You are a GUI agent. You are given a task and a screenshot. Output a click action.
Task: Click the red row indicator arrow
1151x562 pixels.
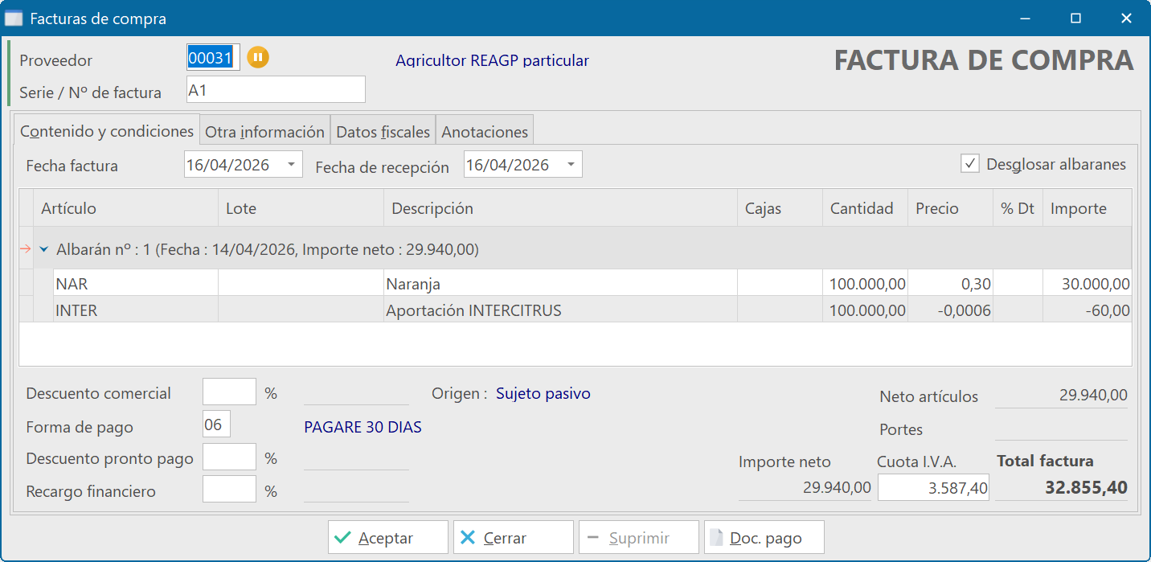tap(25, 250)
